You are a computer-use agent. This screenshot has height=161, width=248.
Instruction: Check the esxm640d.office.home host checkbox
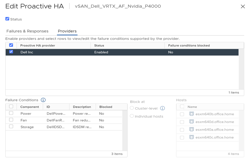(x=182, y=122)
